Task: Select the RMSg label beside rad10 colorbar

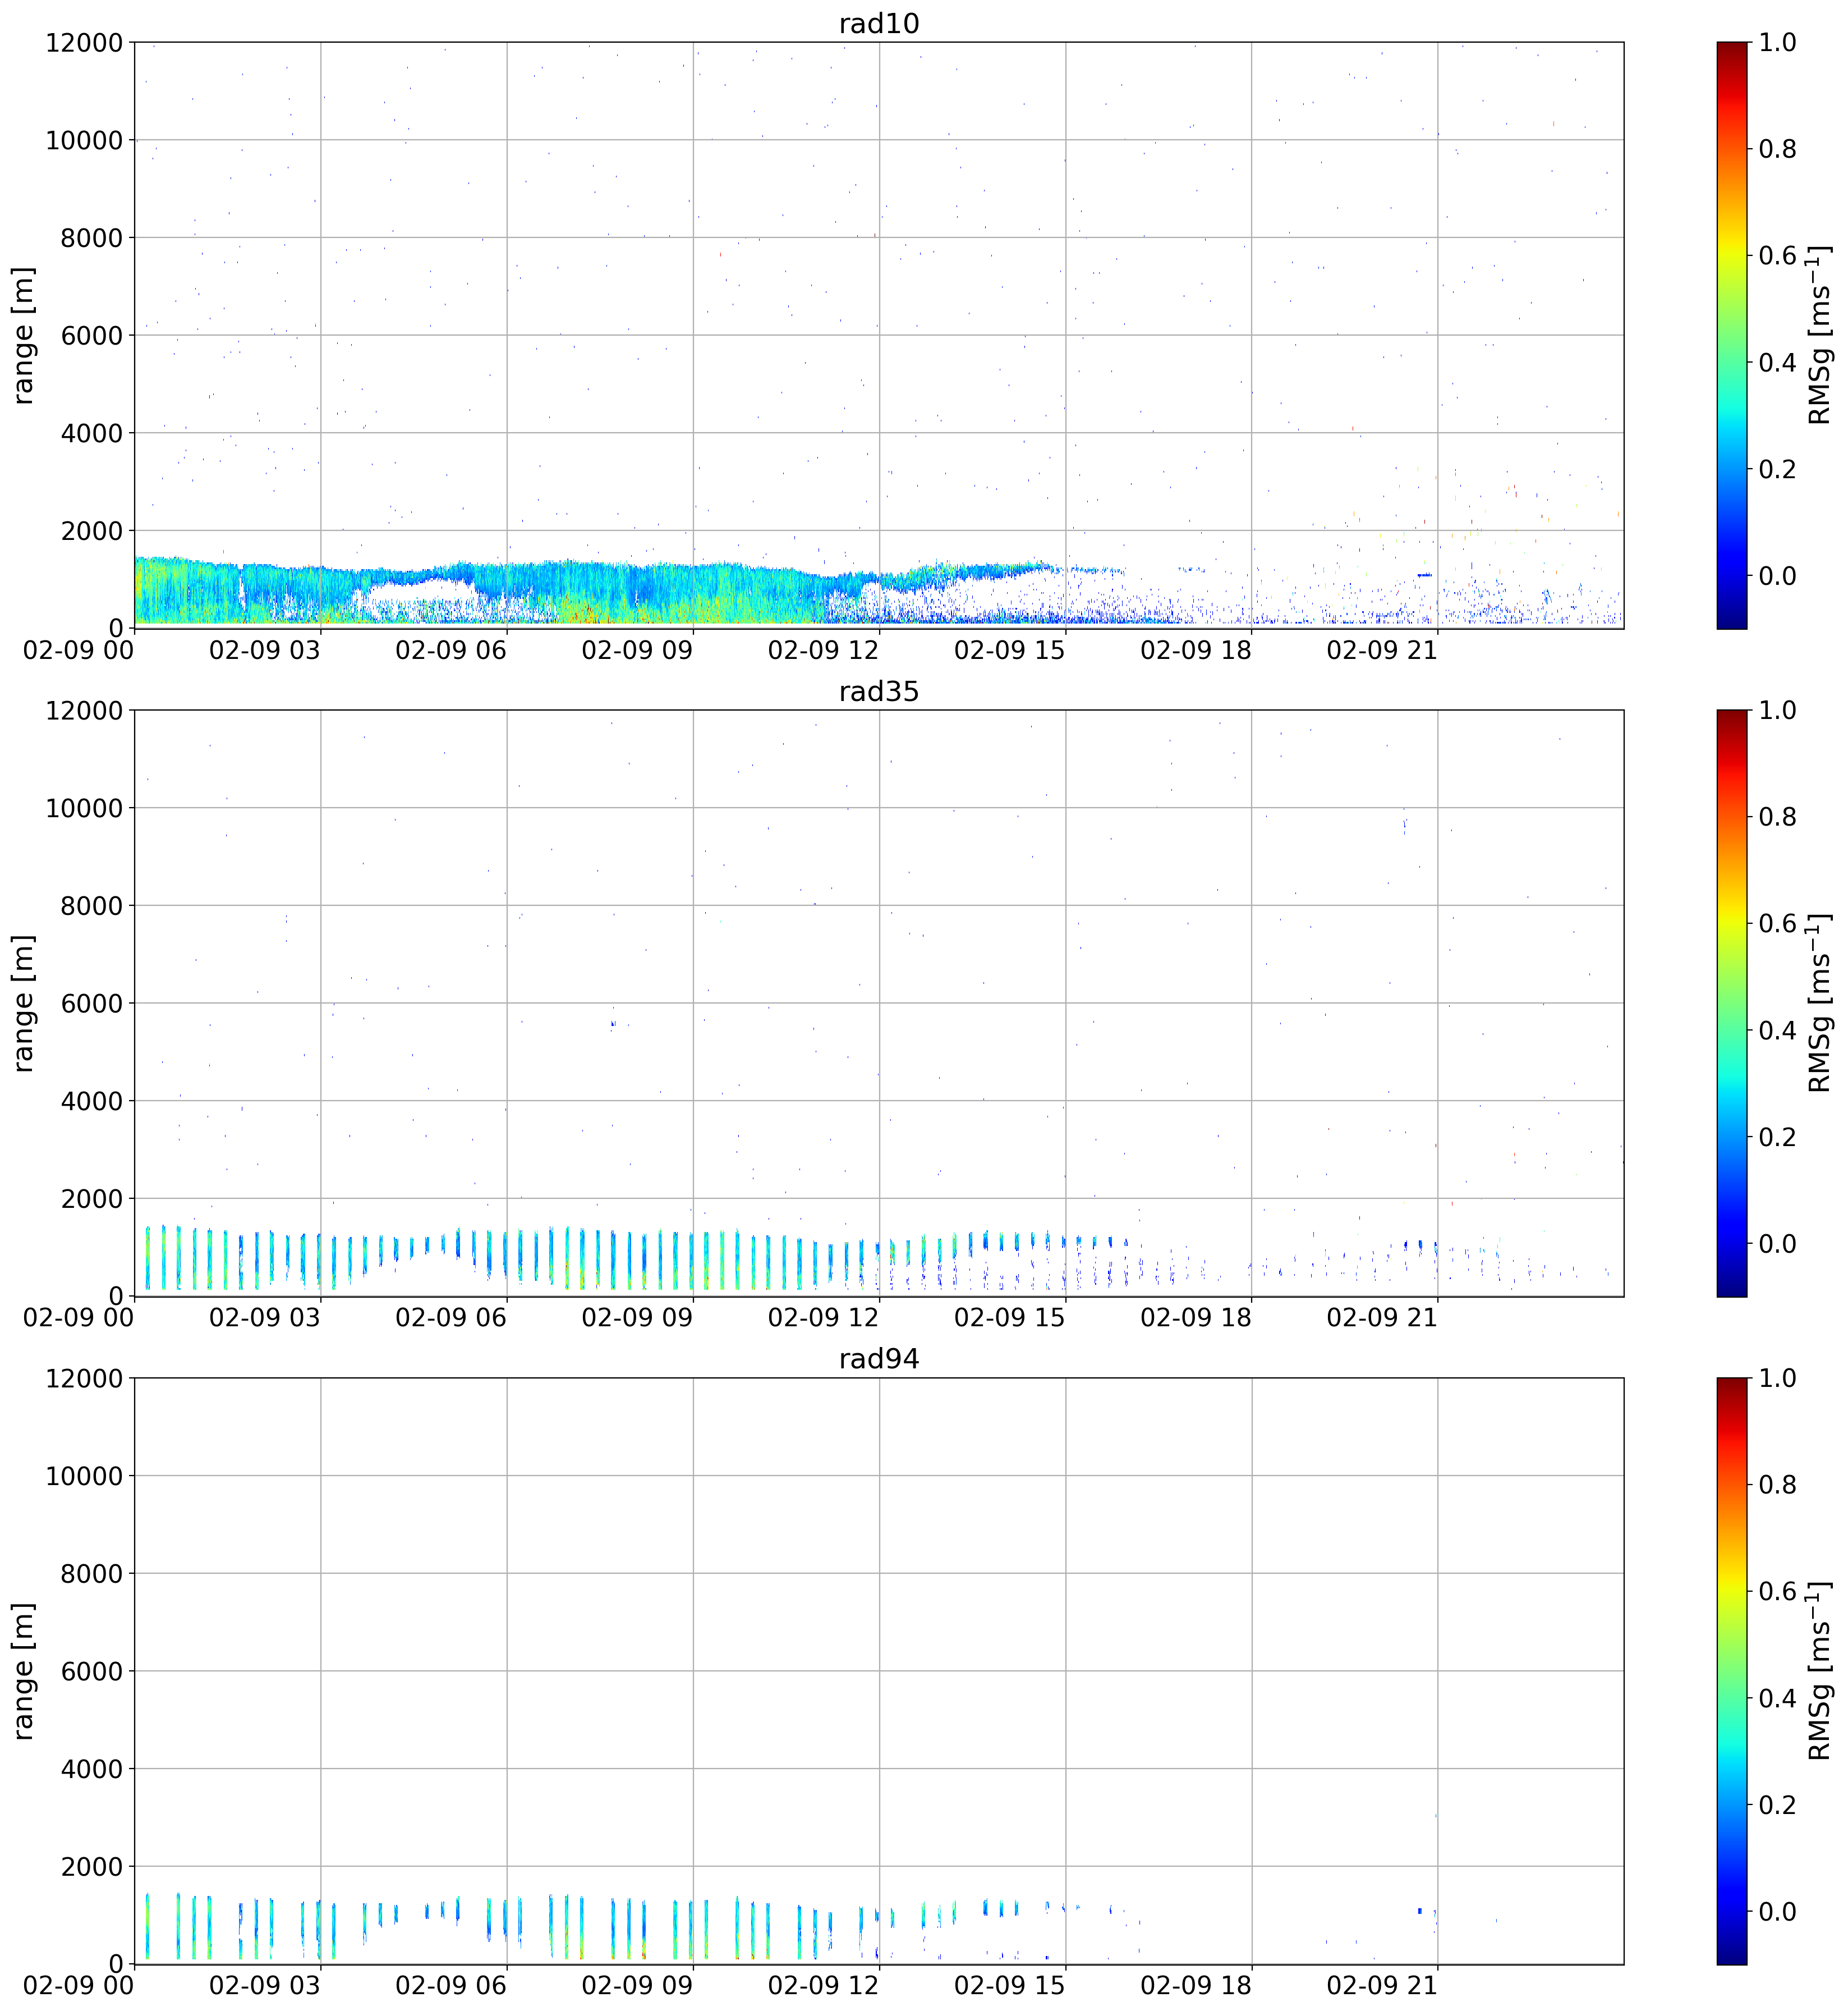Action: (1821, 335)
